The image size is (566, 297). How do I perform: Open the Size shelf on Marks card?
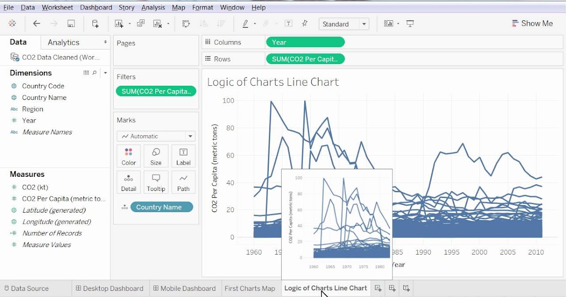156,156
